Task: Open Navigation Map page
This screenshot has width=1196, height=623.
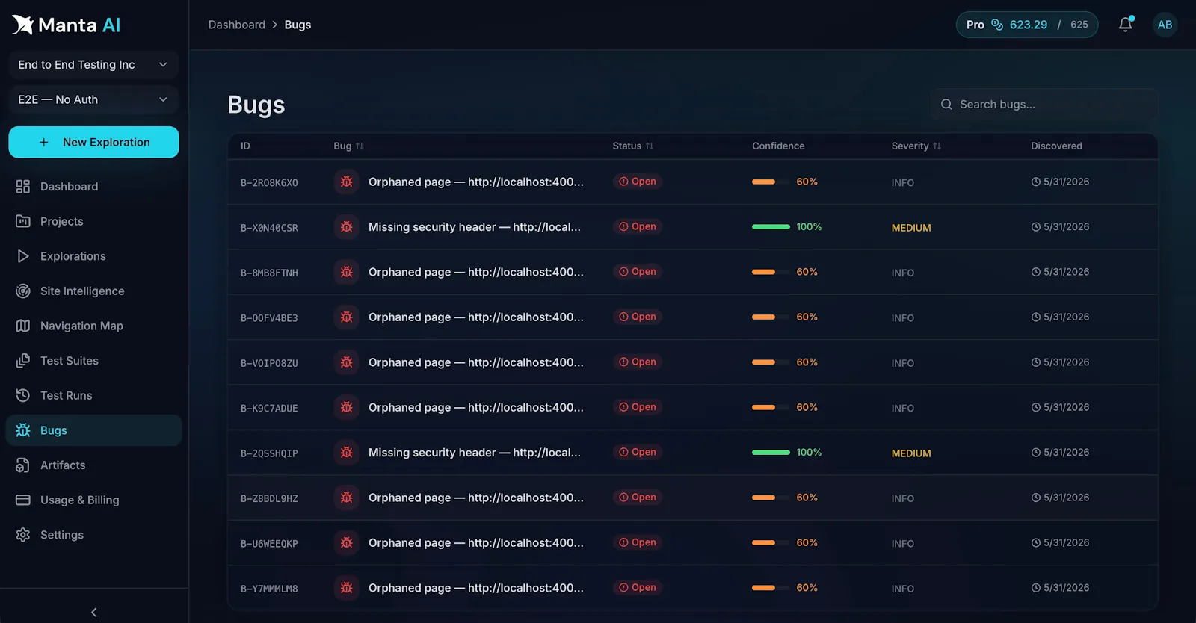Action: [x=94, y=326]
